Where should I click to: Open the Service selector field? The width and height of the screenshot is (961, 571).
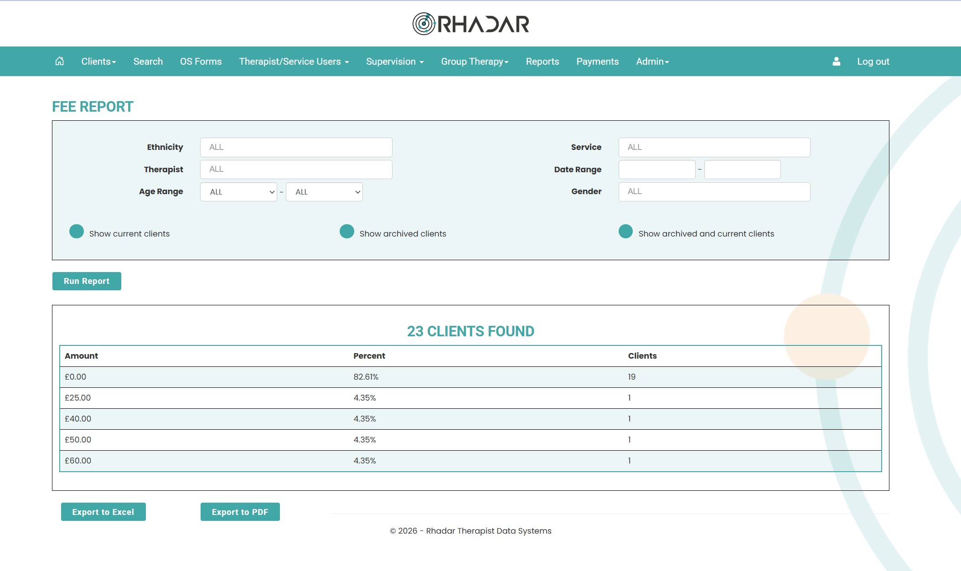pyautogui.click(x=714, y=147)
